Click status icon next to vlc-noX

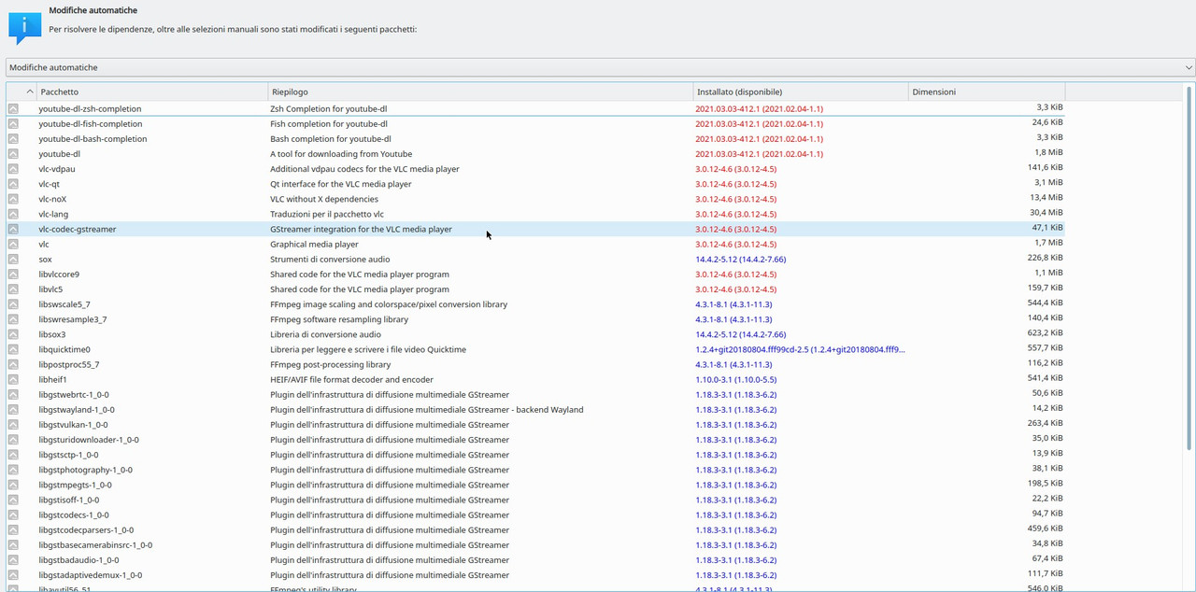point(13,199)
